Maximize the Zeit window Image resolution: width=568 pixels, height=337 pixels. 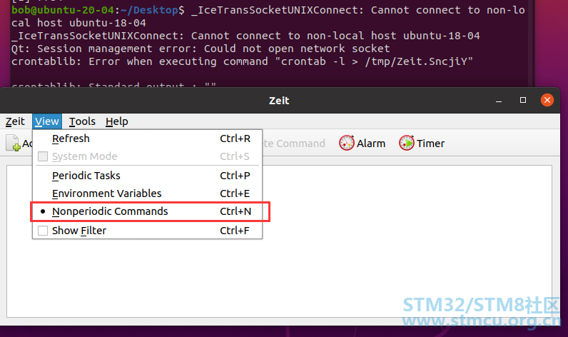523,100
